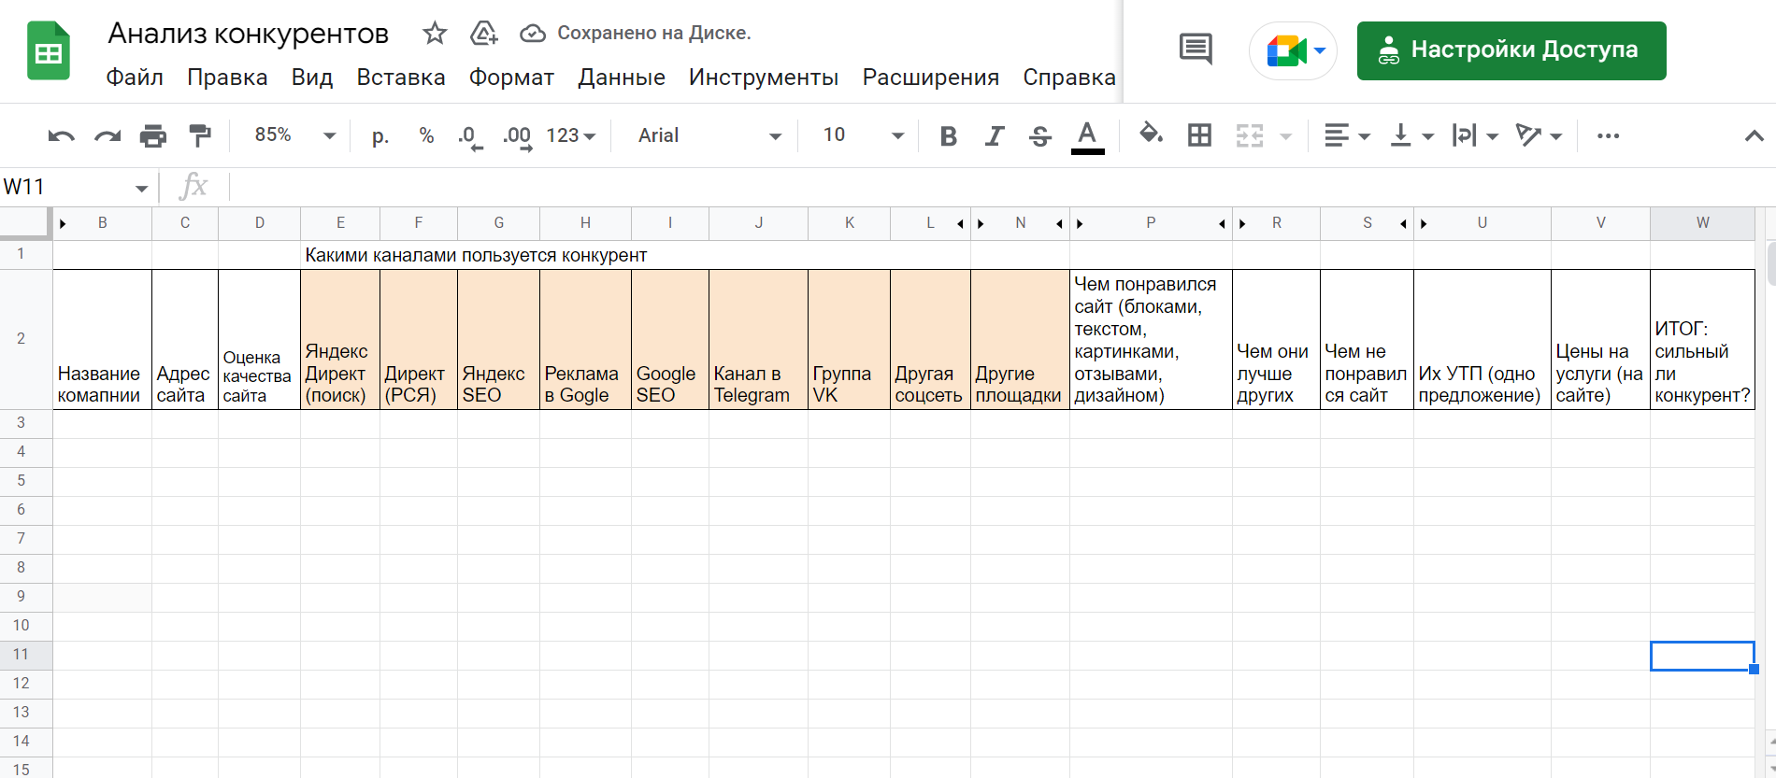Toggle italic formatting
Image resolution: width=1776 pixels, height=778 pixels.
click(995, 136)
